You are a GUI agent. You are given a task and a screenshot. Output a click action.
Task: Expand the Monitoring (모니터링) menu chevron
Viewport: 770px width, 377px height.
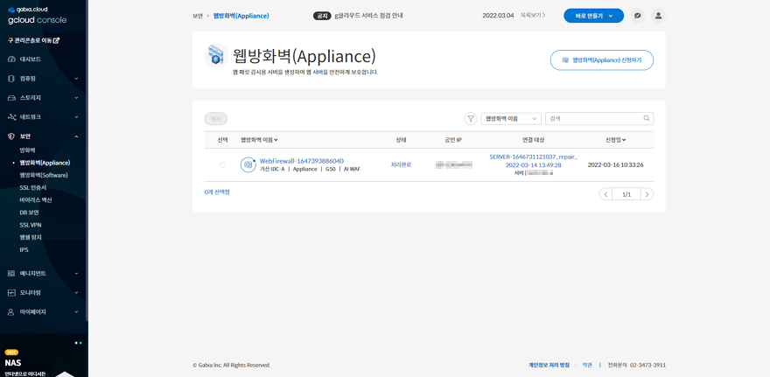point(76,292)
